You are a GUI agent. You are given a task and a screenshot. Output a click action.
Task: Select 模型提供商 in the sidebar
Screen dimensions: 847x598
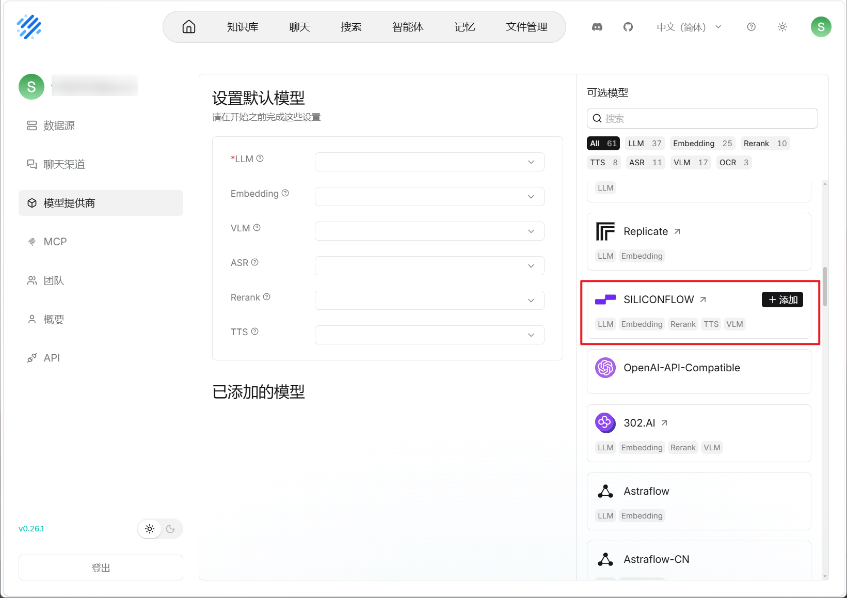(101, 203)
